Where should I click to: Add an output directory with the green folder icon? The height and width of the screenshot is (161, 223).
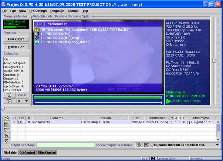[x=139, y=145]
